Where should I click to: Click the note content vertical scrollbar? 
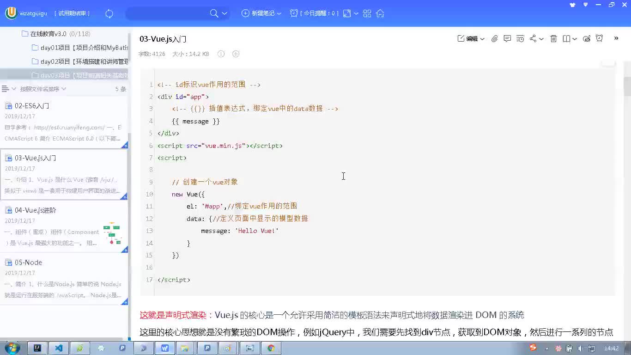(627, 86)
